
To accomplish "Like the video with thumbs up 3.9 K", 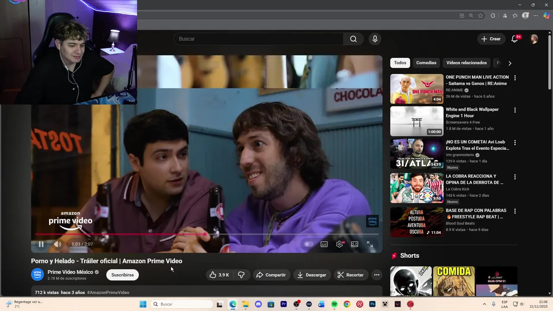I will pyautogui.click(x=219, y=275).
